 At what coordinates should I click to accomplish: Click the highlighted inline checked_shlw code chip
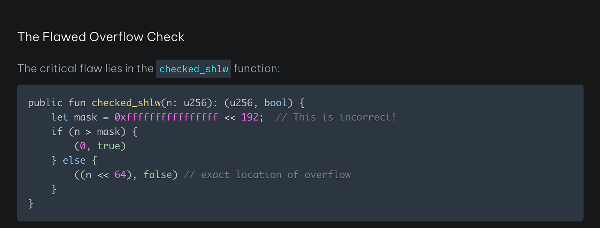(x=193, y=69)
